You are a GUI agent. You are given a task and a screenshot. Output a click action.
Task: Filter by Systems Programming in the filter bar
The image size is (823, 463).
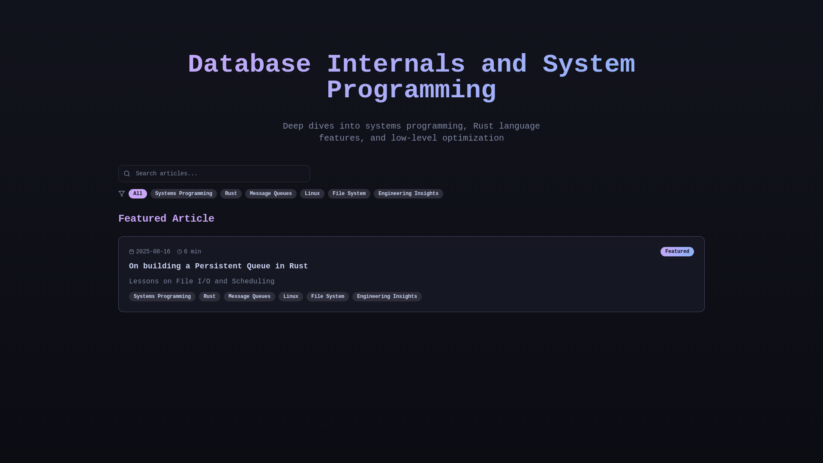click(183, 194)
